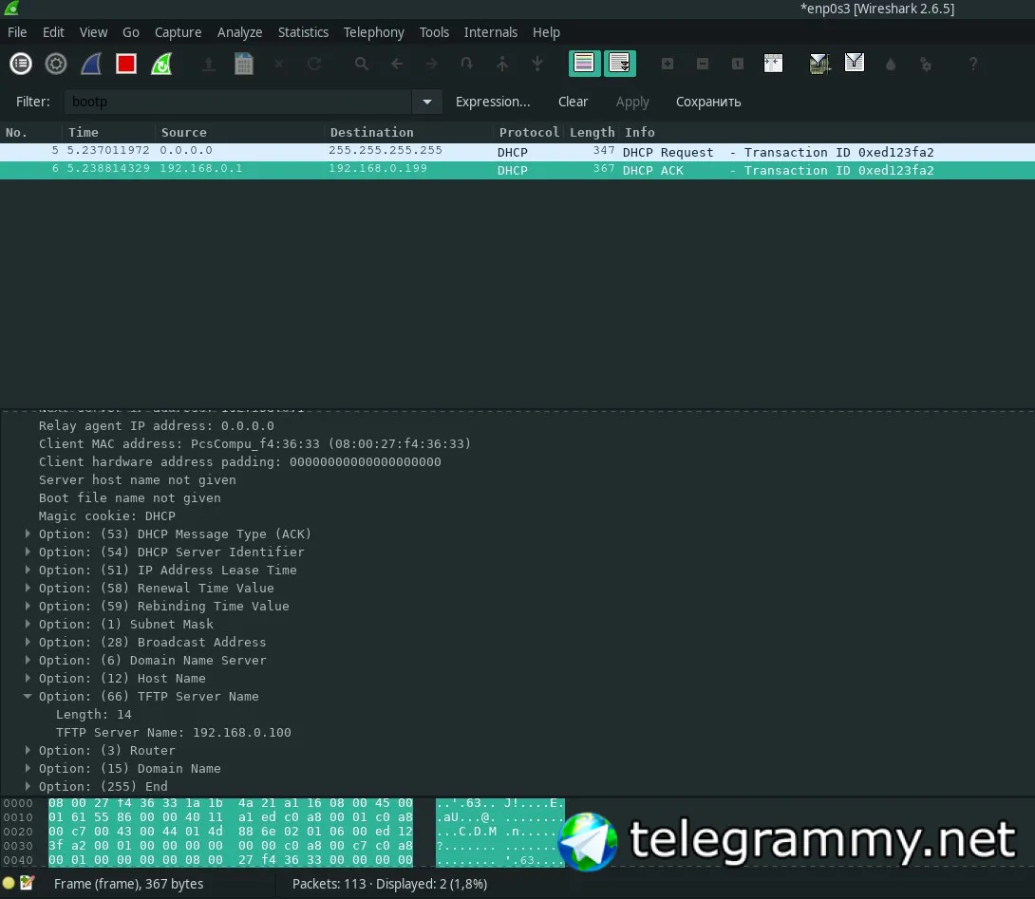Stop the running capture with red square

tap(126, 64)
